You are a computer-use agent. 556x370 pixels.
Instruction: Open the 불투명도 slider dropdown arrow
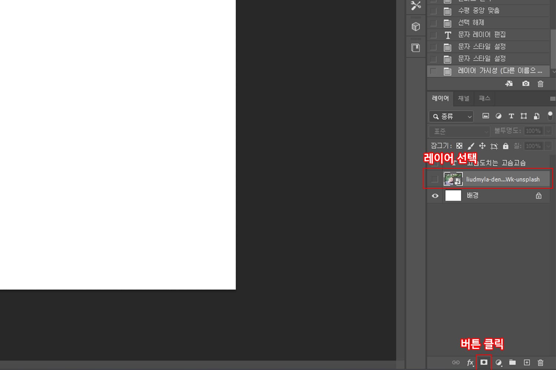(x=548, y=131)
